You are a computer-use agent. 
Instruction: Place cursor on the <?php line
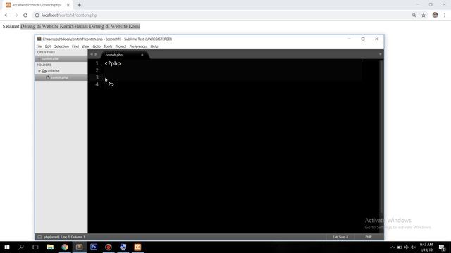113,63
